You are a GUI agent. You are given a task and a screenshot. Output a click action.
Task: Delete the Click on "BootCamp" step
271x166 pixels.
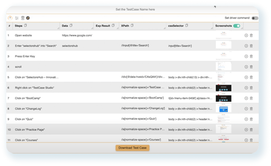tap(251, 98)
